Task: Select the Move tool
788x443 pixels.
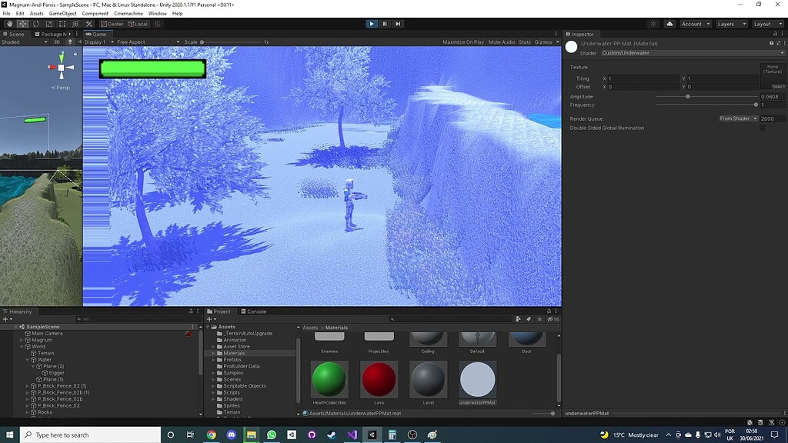Action: [22, 24]
